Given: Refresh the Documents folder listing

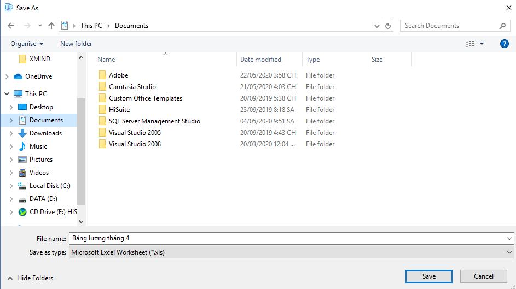Looking at the screenshot, I should 388,26.
